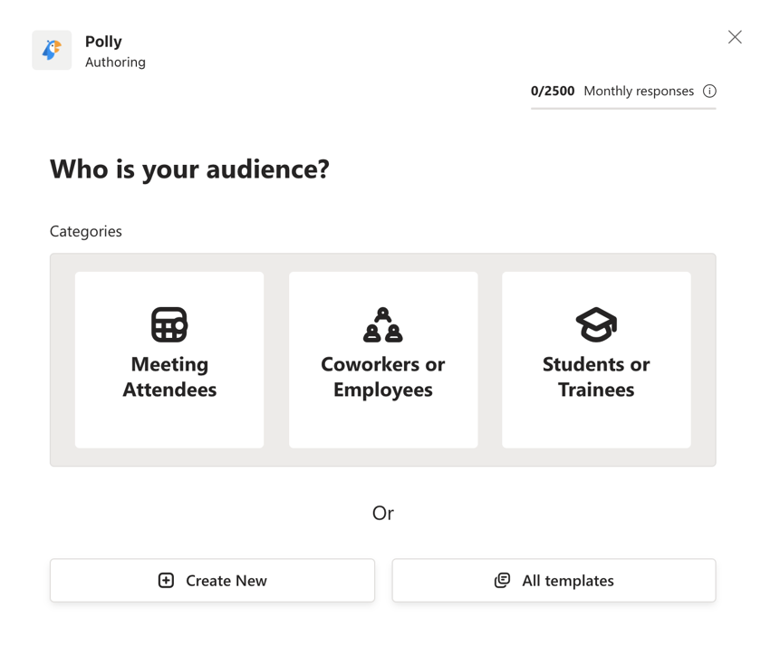Click the templates icon beside All templates

click(502, 580)
